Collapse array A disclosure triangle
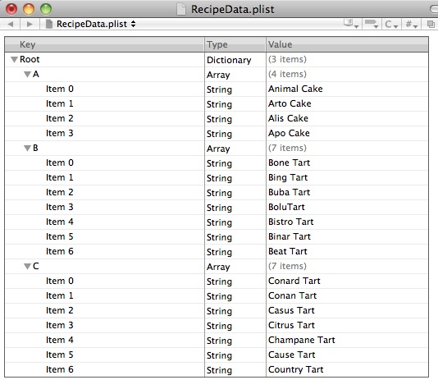Screen dimensions: 438x389 pos(27,75)
